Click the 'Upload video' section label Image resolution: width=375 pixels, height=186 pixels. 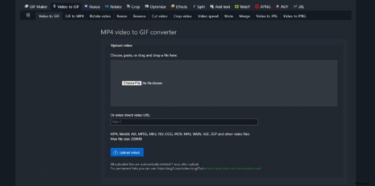[x=121, y=45]
